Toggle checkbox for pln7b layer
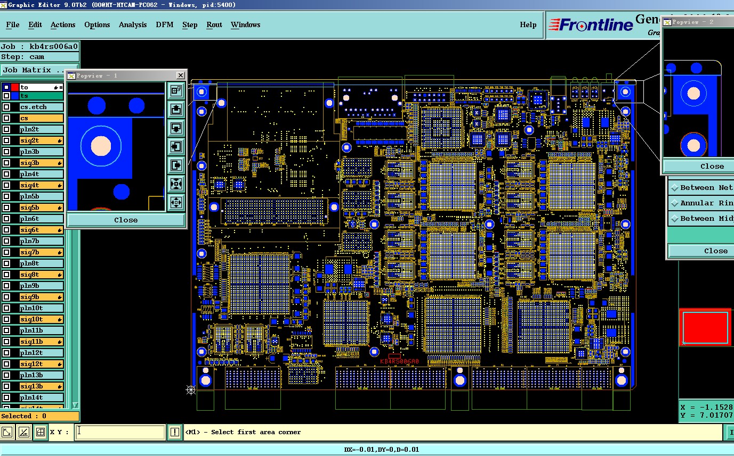734x456 pixels. click(x=6, y=241)
